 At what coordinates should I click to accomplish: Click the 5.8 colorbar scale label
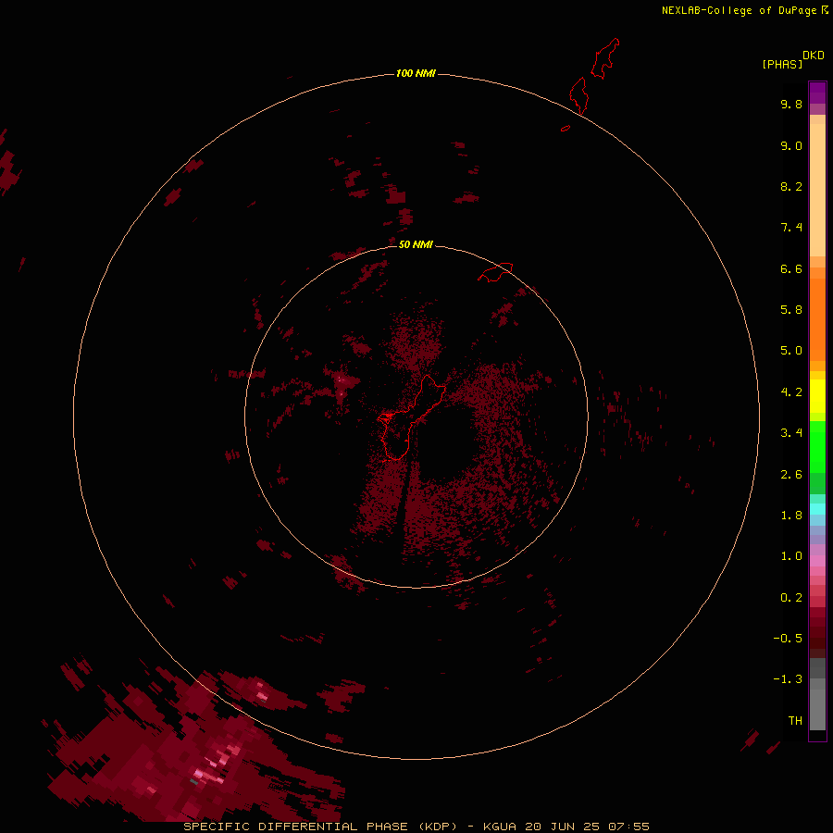[791, 310]
